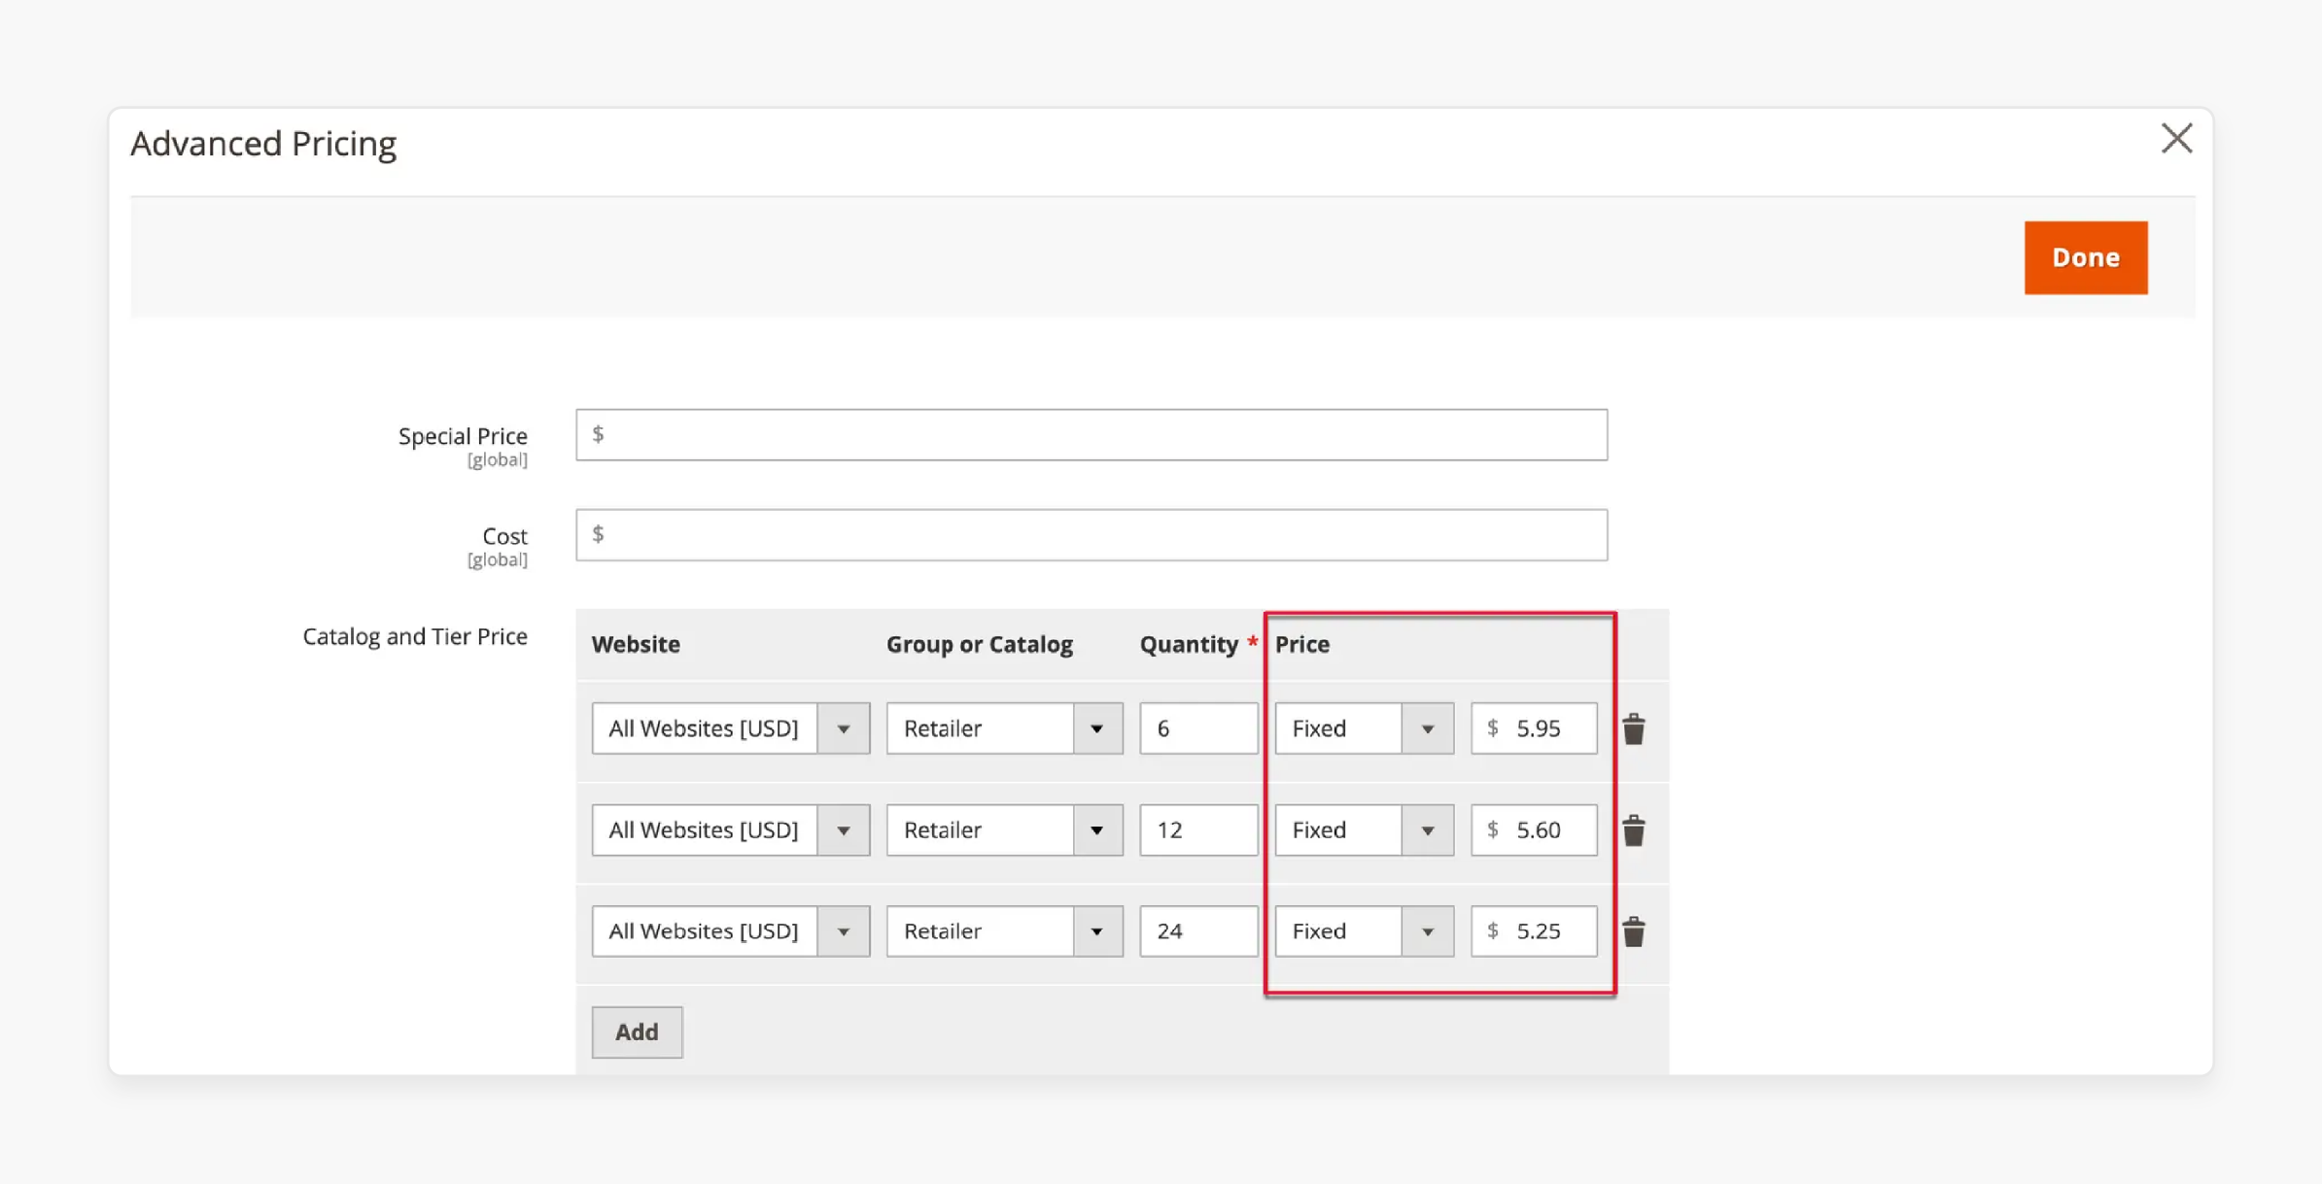The image size is (2322, 1184).
Task: Delete the quantity 12 tier price row
Action: [1634, 830]
